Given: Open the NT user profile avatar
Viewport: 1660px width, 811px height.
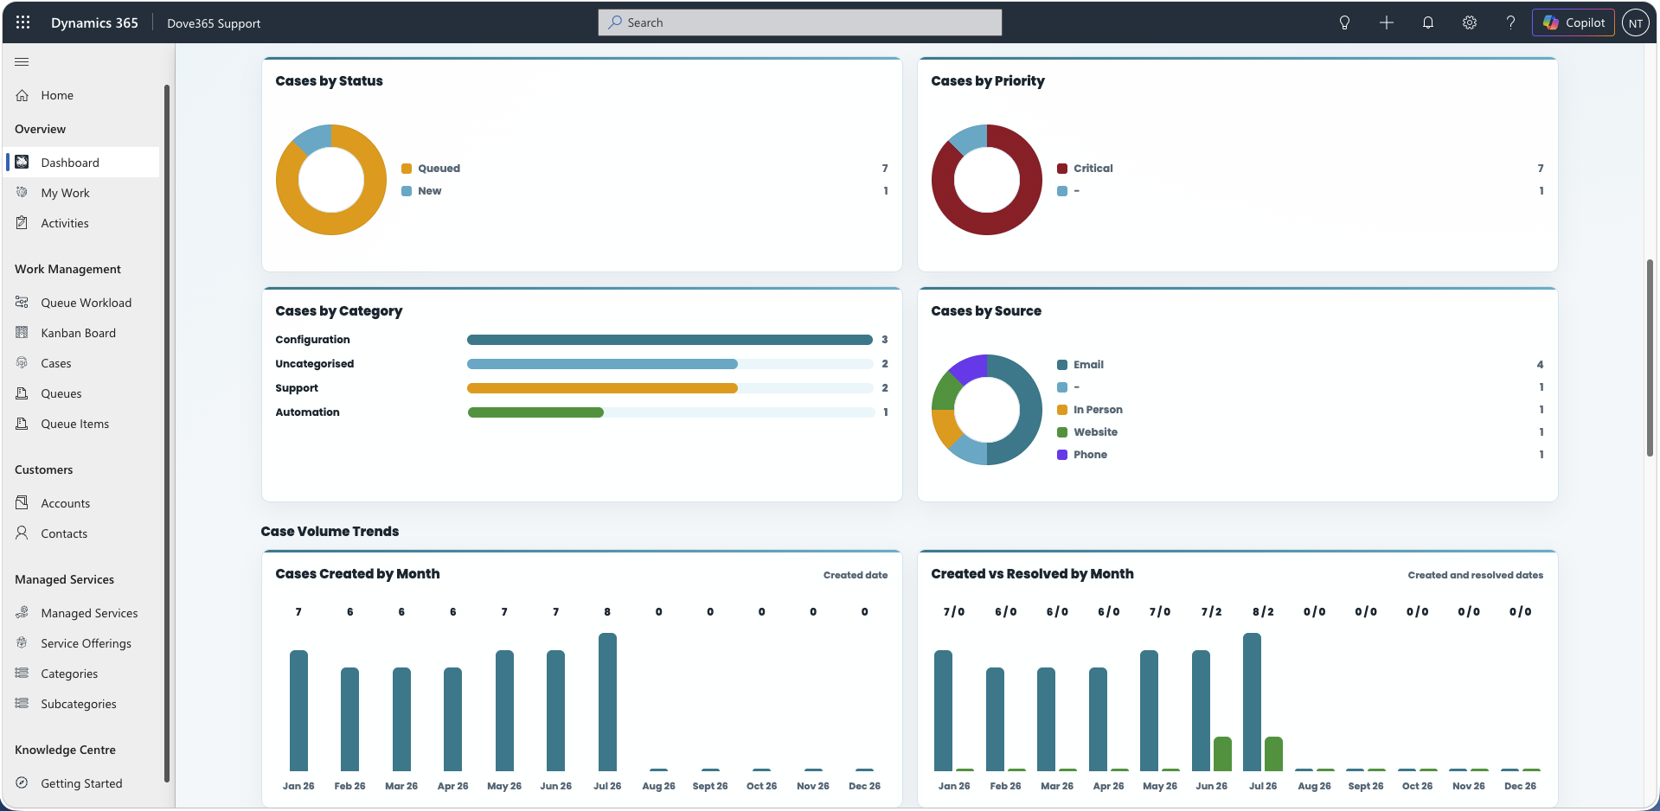Looking at the screenshot, I should [x=1635, y=23].
